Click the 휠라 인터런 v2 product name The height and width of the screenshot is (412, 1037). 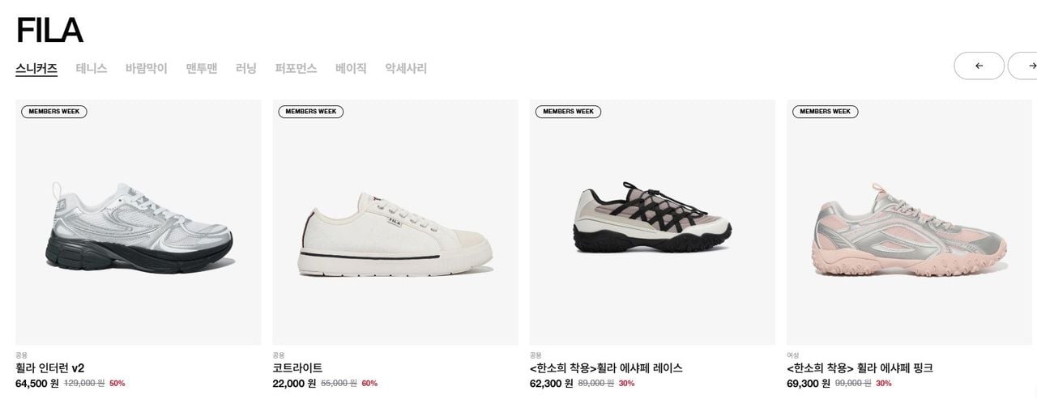[x=50, y=367]
